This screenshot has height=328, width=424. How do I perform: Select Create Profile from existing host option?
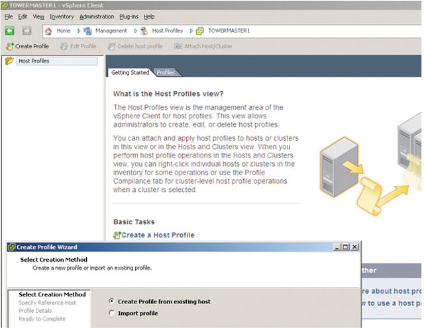click(x=111, y=301)
